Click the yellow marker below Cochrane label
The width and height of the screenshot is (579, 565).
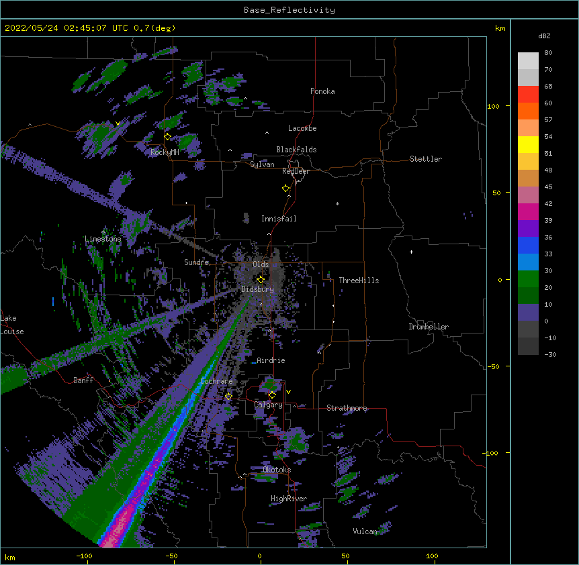tap(228, 397)
